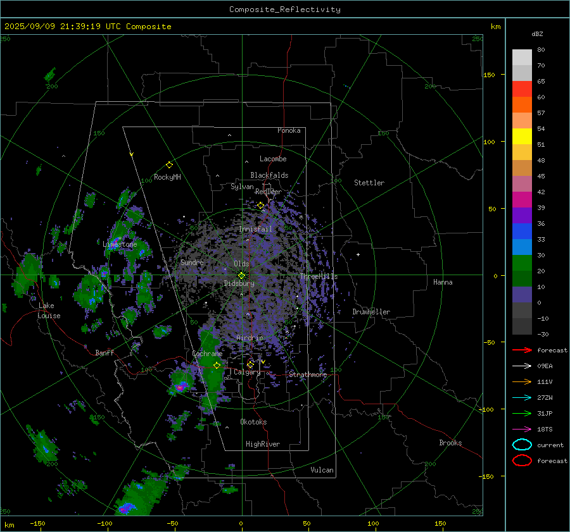Click the Sylvan label
The width and height of the screenshot is (570, 532).
click(x=242, y=187)
